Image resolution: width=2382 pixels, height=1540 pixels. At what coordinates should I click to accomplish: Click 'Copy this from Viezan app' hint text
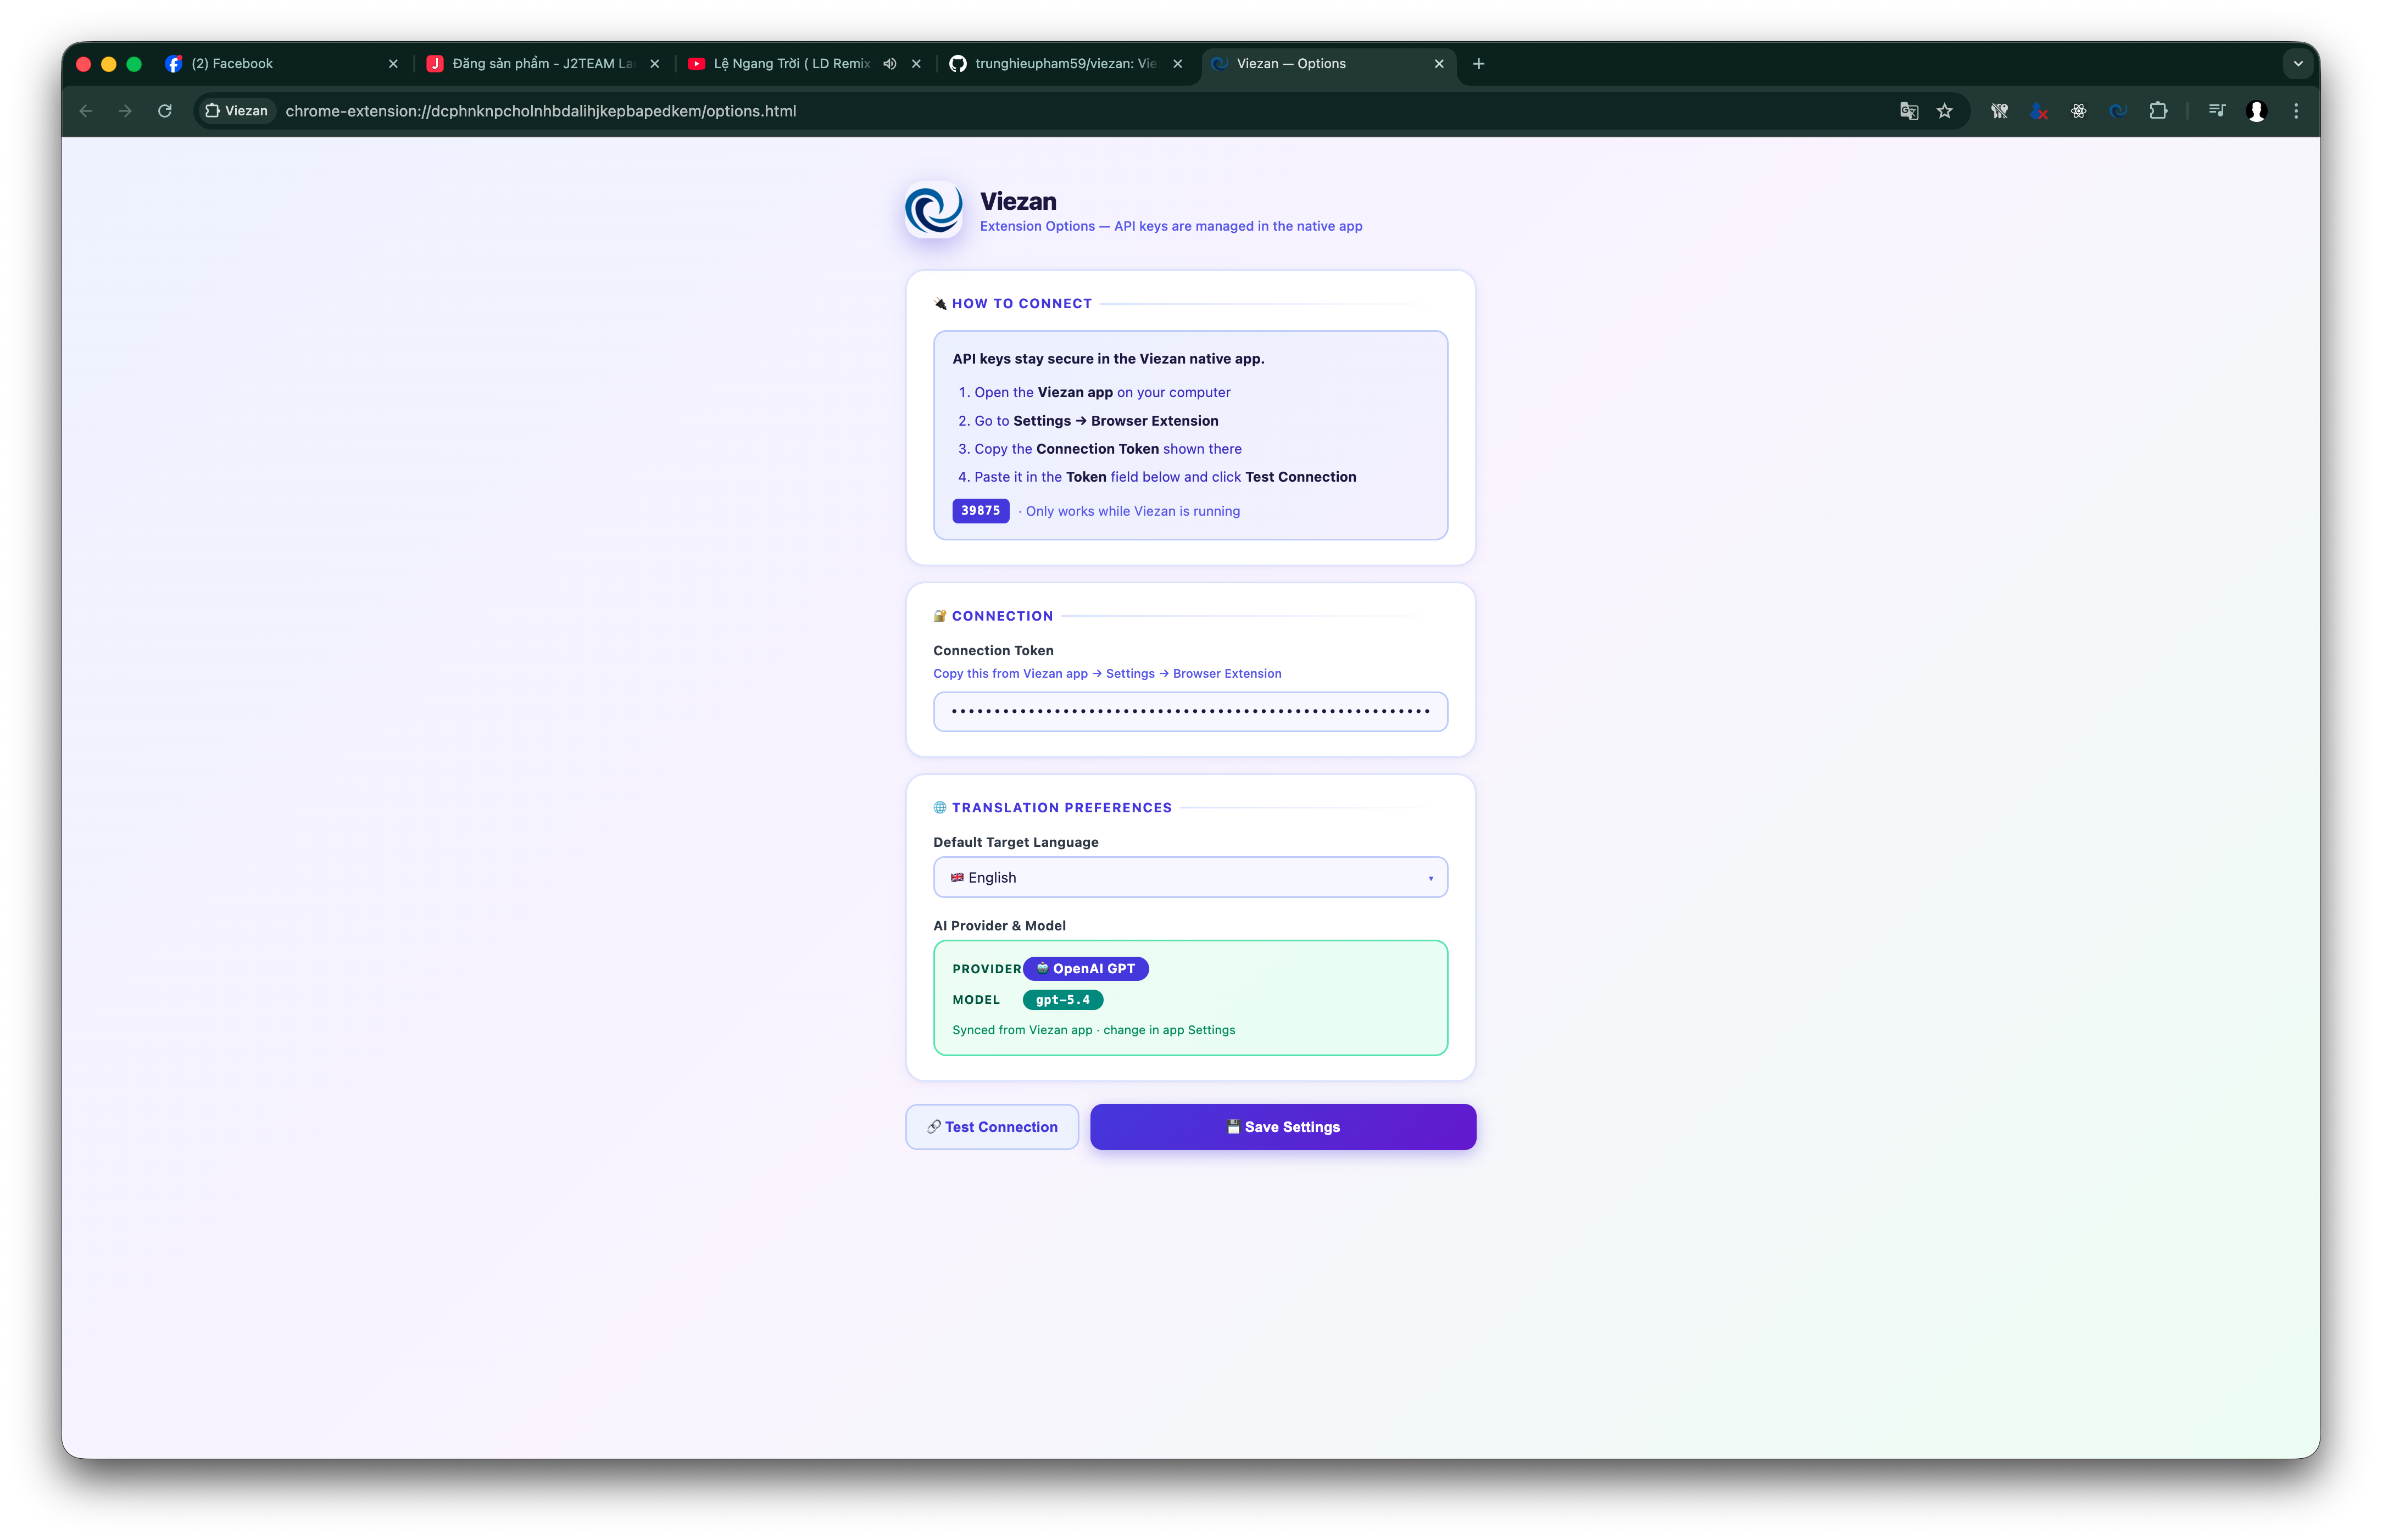click(1107, 674)
